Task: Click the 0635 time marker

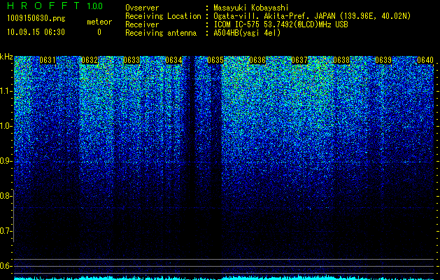Action: 215,60
